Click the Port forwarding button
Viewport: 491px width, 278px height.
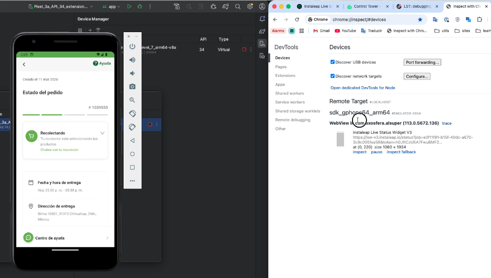(422, 62)
